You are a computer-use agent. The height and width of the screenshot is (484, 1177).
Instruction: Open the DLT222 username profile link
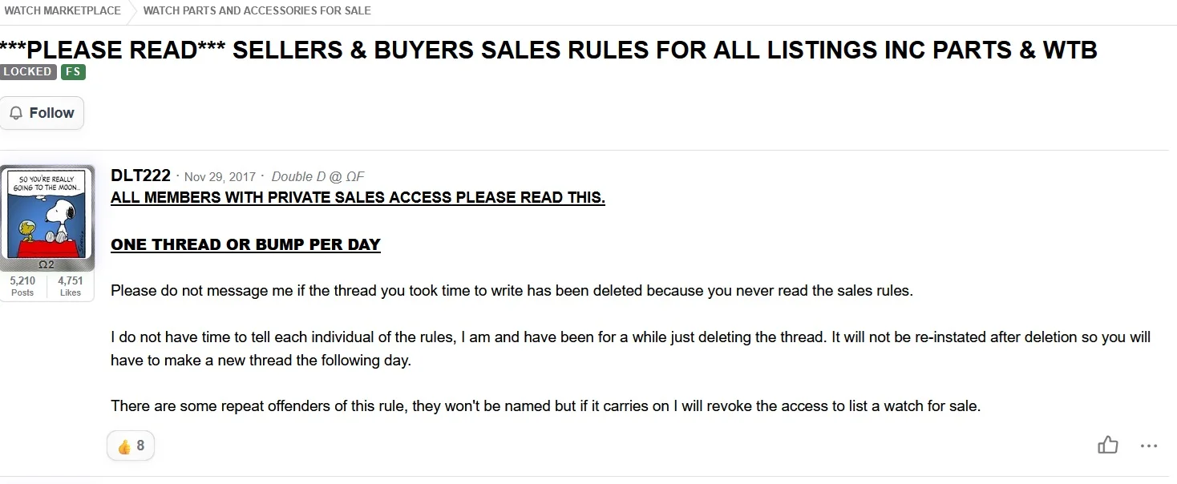140,176
